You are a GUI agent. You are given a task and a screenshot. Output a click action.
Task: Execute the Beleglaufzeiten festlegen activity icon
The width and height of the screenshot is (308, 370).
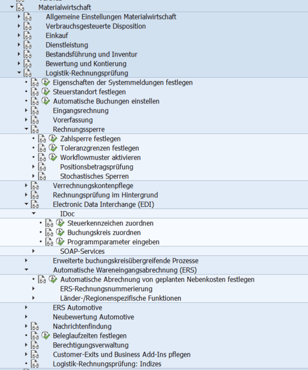coord(46,335)
